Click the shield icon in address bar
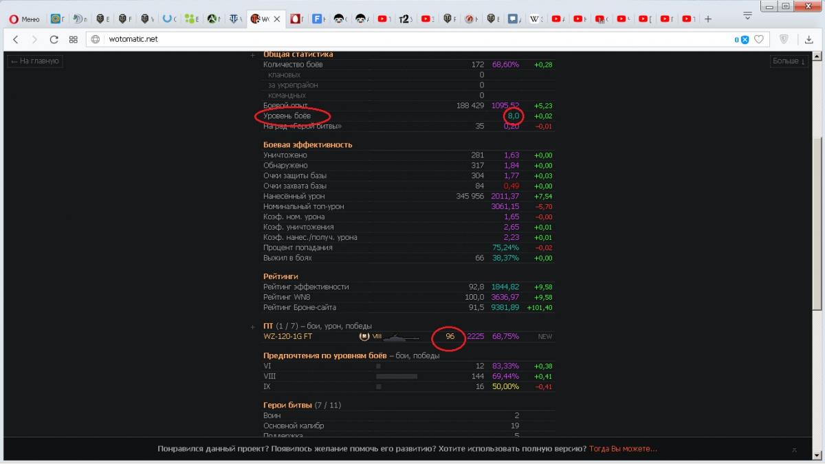 coord(784,39)
